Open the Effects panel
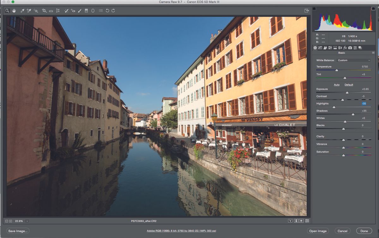 [x=345, y=48]
